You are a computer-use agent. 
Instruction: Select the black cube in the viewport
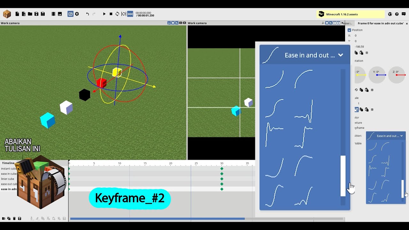[x=85, y=95]
